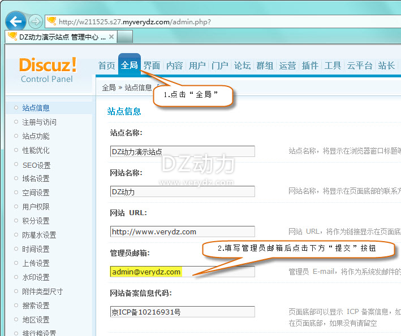Click the 管理员邮箱 input field
The image size is (401, 336).
coord(182,272)
